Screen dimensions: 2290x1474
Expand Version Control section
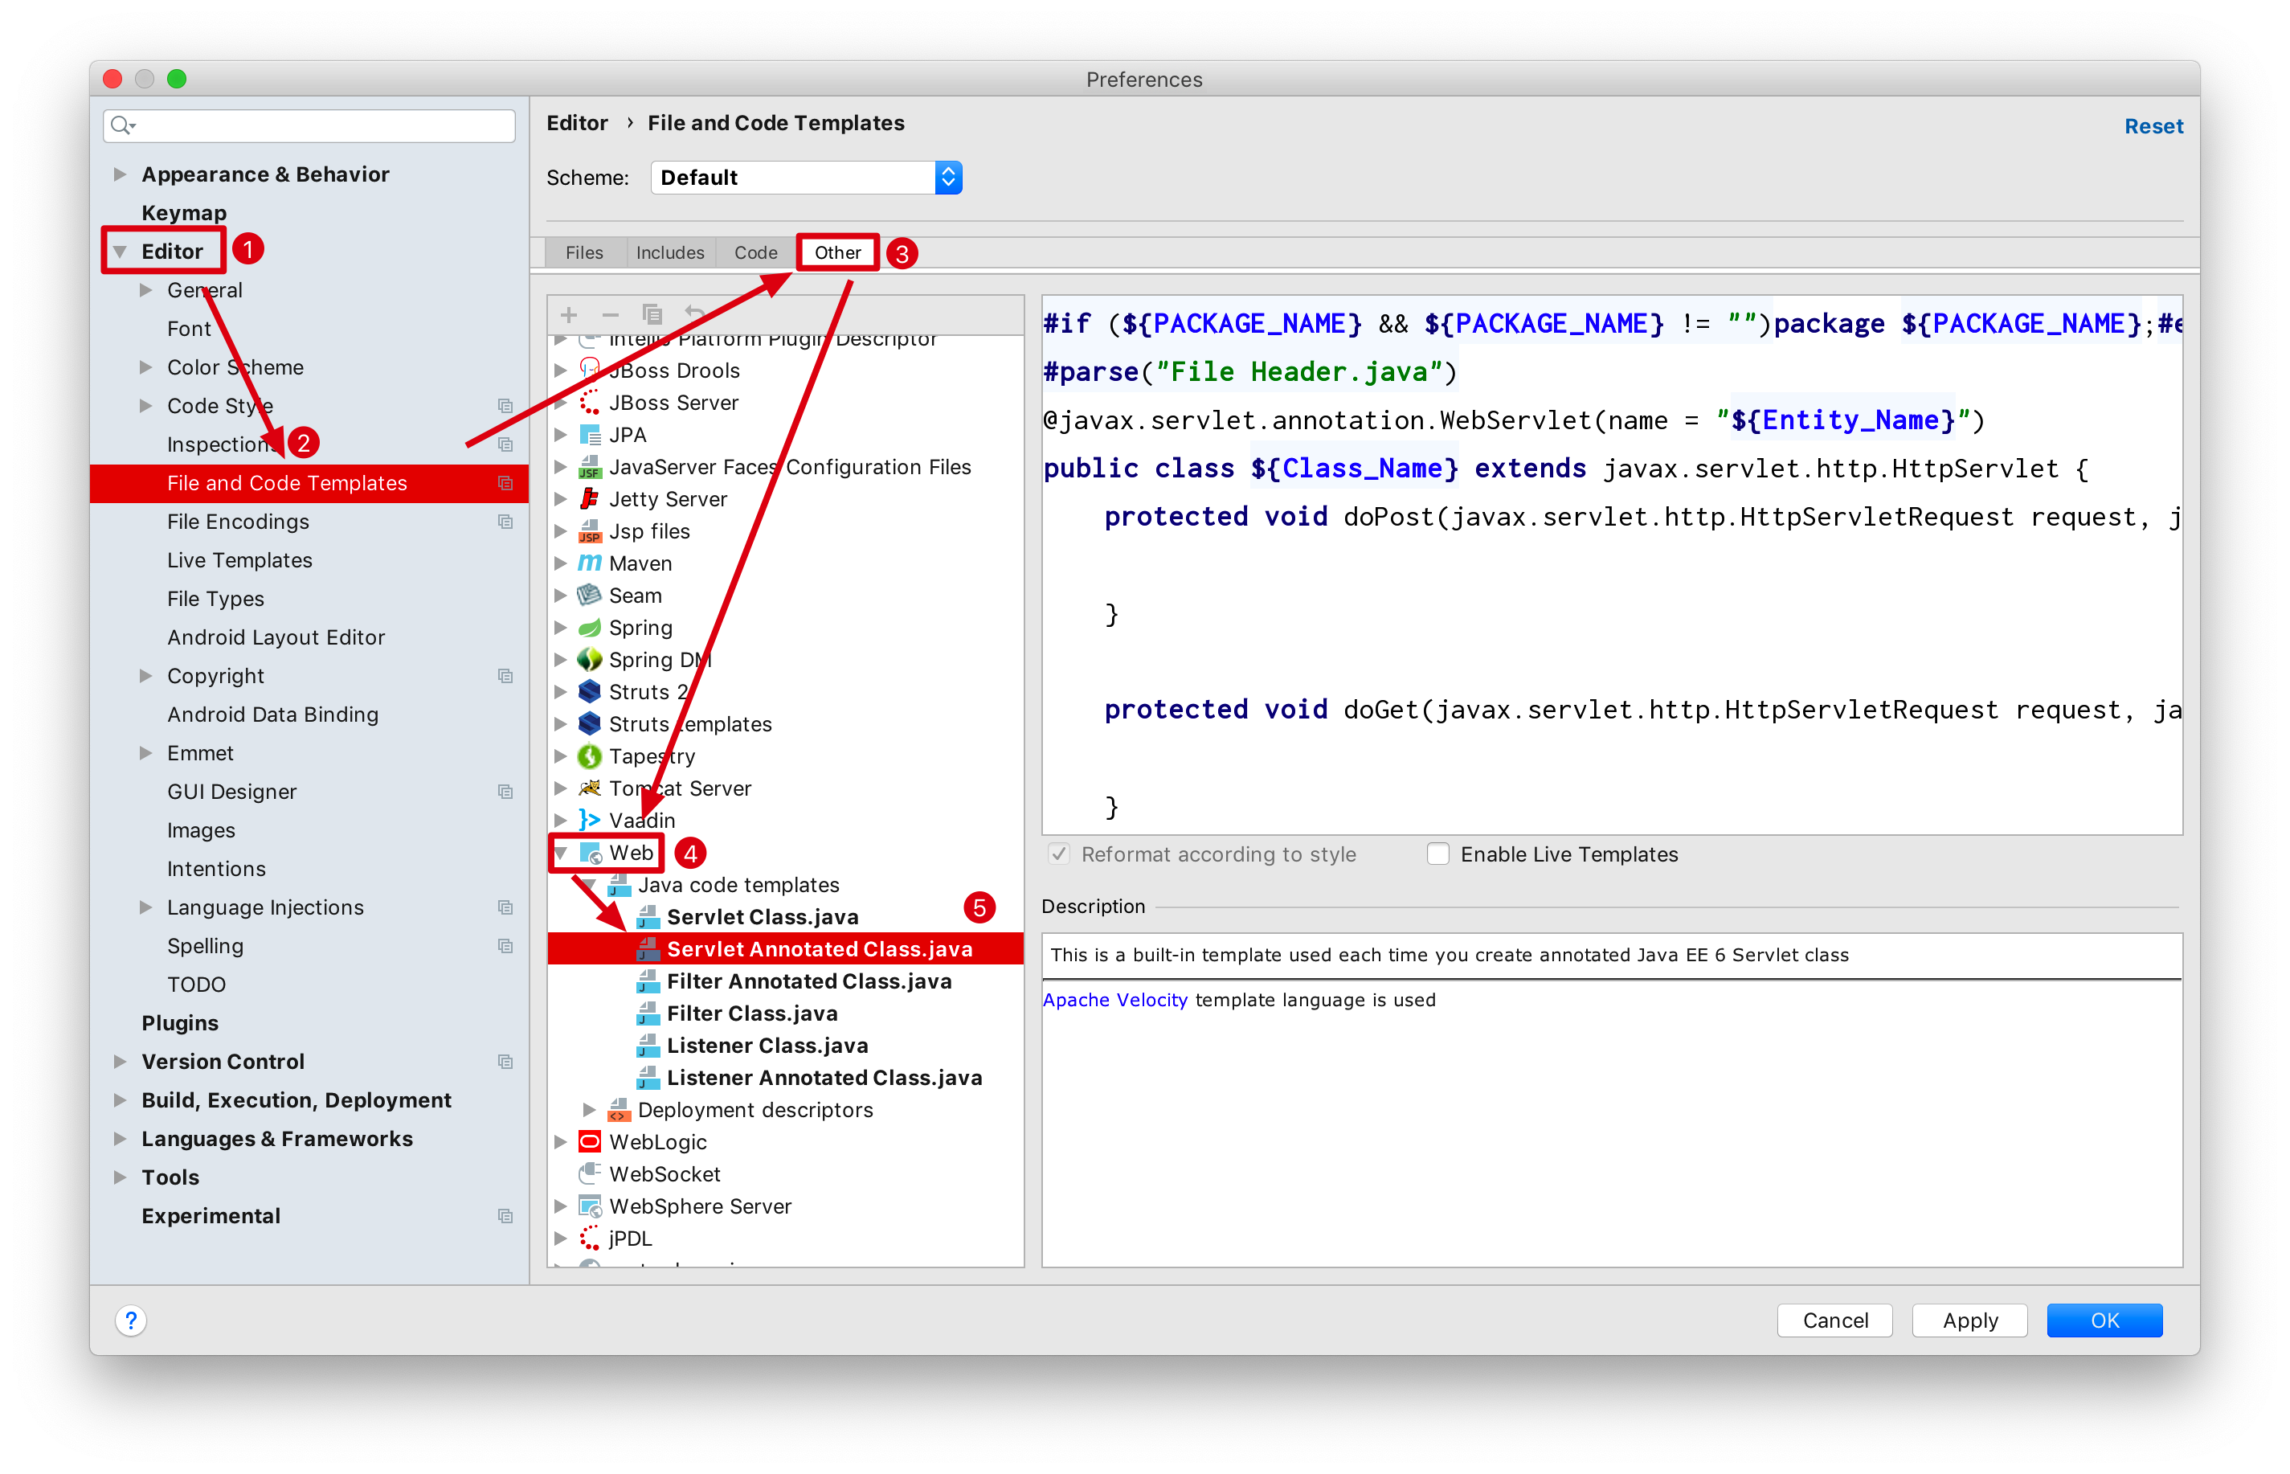point(120,1062)
